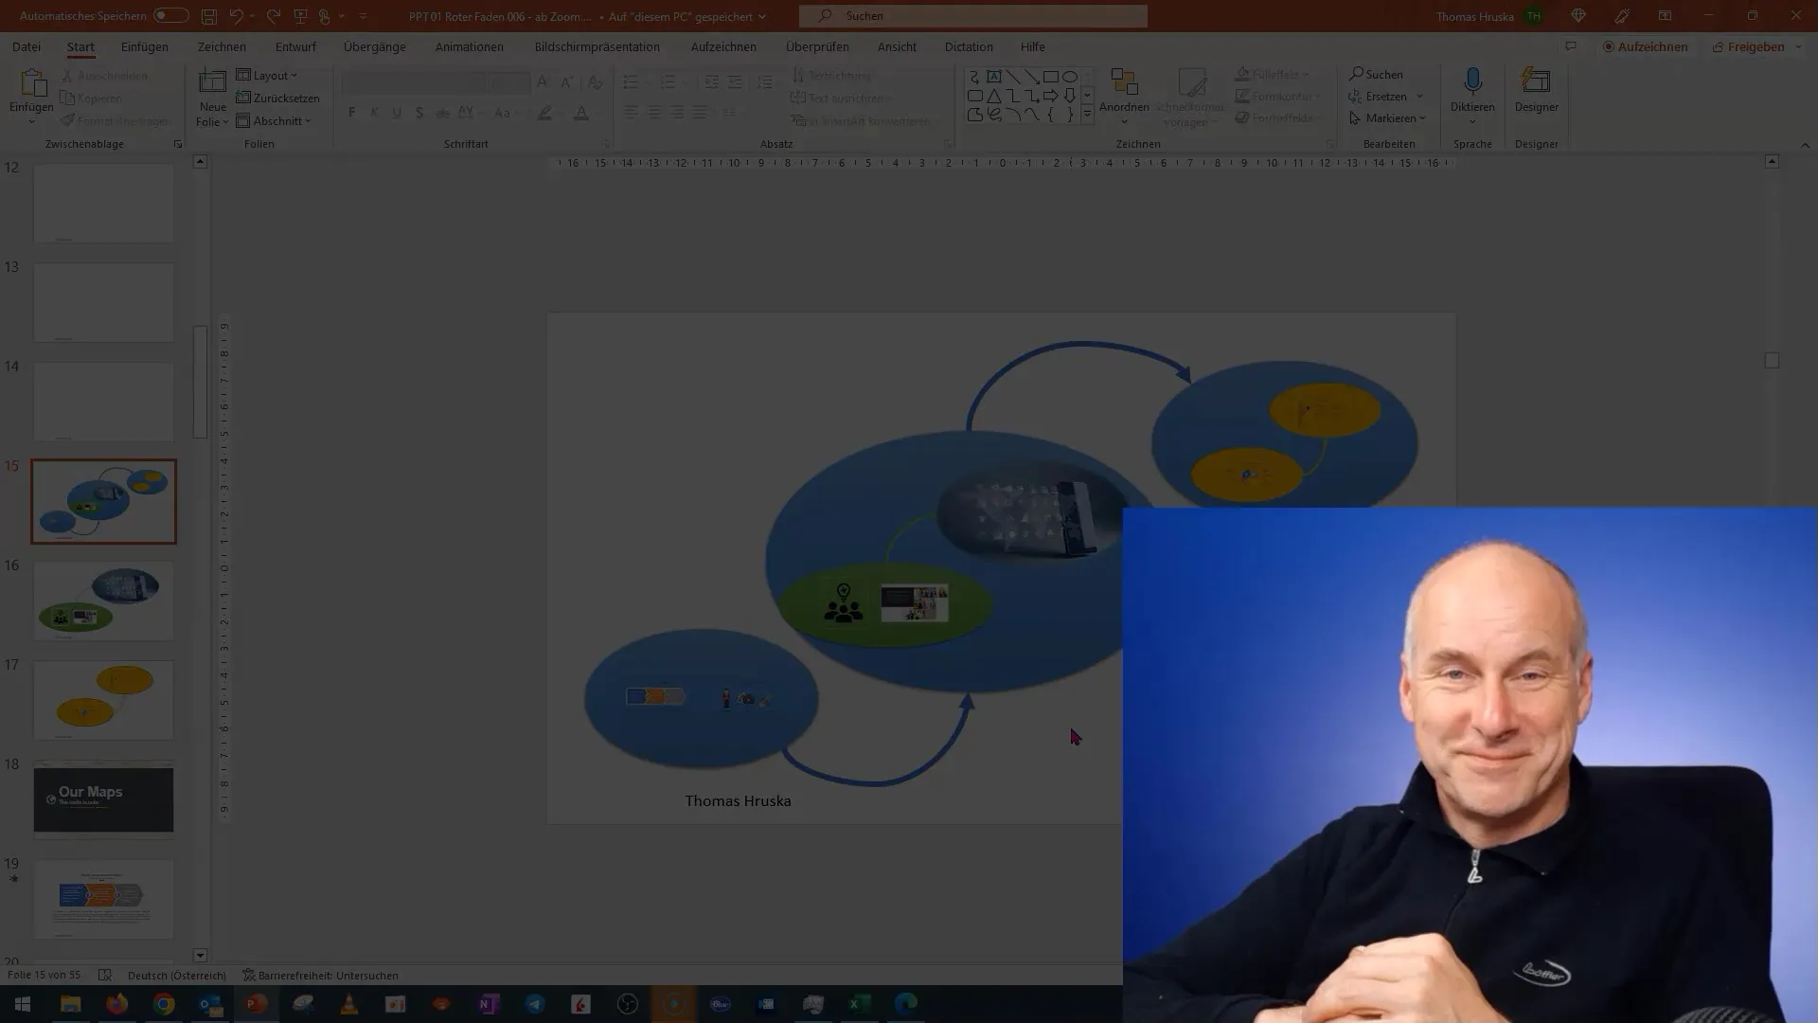The height and width of the screenshot is (1023, 1818).
Task: Switch to the Entwurf tab
Action: (x=295, y=46)
